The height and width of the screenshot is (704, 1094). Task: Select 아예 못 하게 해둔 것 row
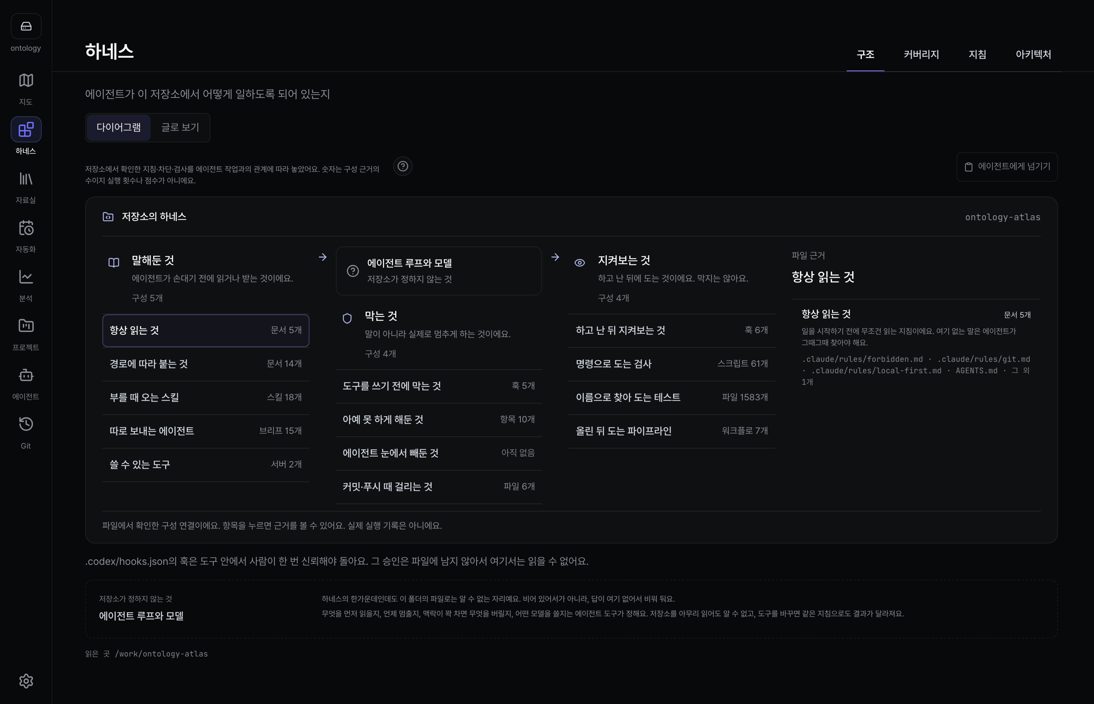click(x=439, y=420)
